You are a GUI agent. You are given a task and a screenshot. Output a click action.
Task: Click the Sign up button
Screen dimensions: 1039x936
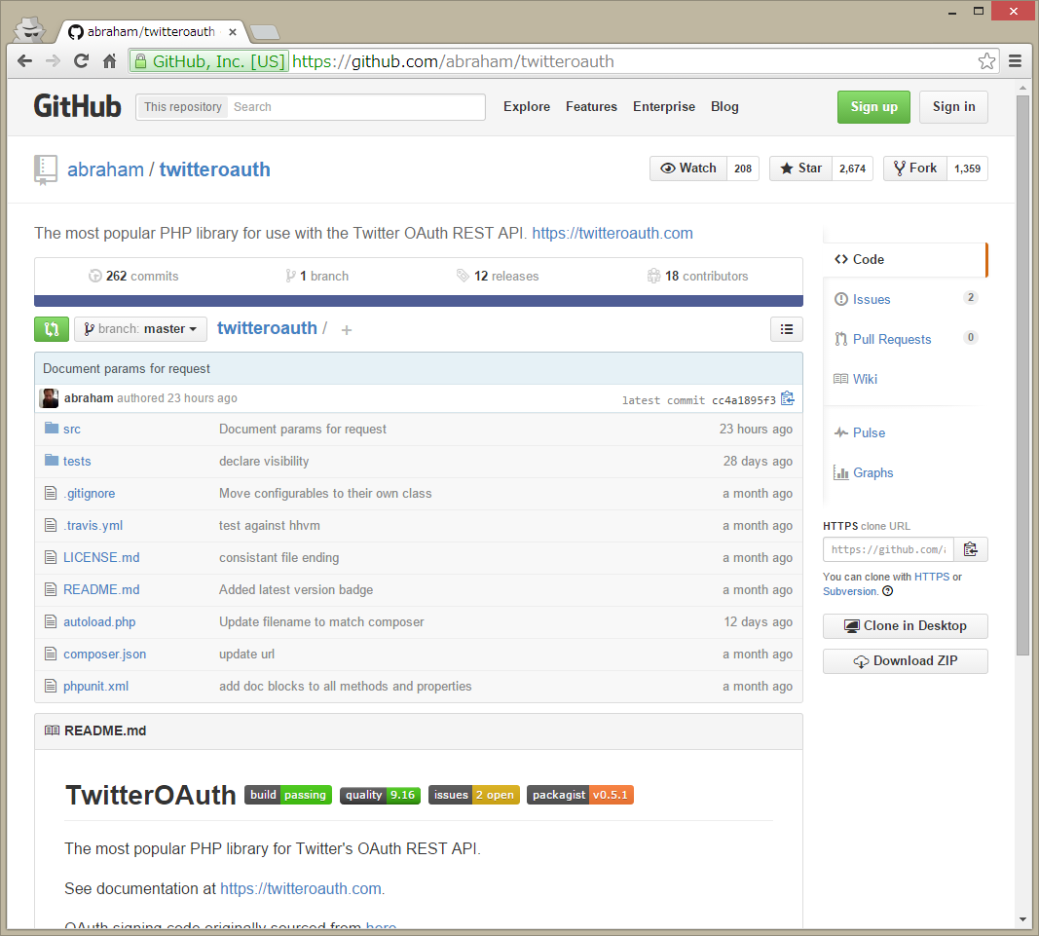tap(872, 107)
